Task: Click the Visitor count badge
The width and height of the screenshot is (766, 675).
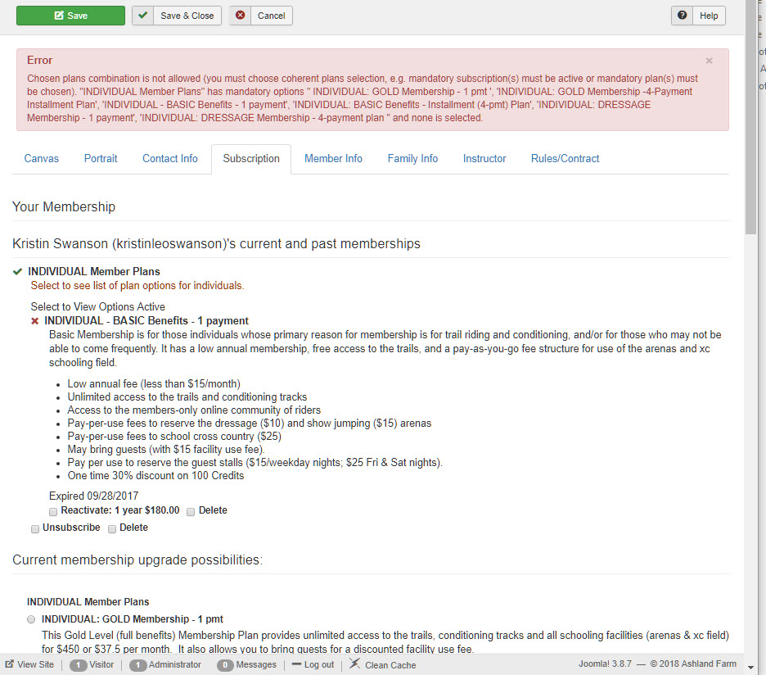Action: (x=79, y=665)
